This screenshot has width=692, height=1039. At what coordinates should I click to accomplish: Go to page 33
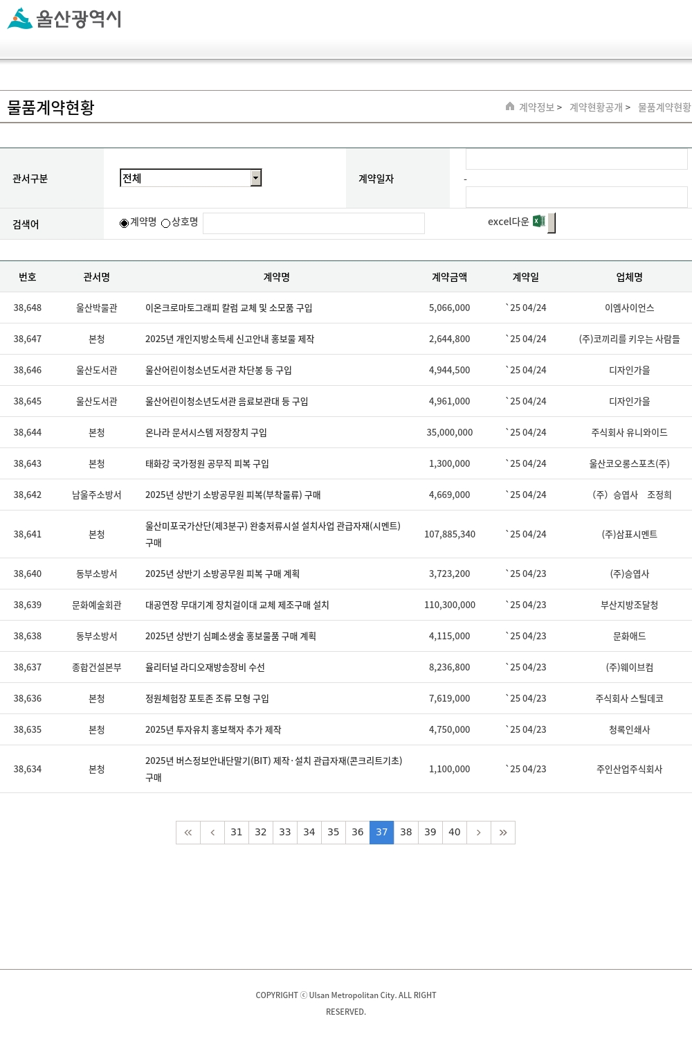(285, 833)
